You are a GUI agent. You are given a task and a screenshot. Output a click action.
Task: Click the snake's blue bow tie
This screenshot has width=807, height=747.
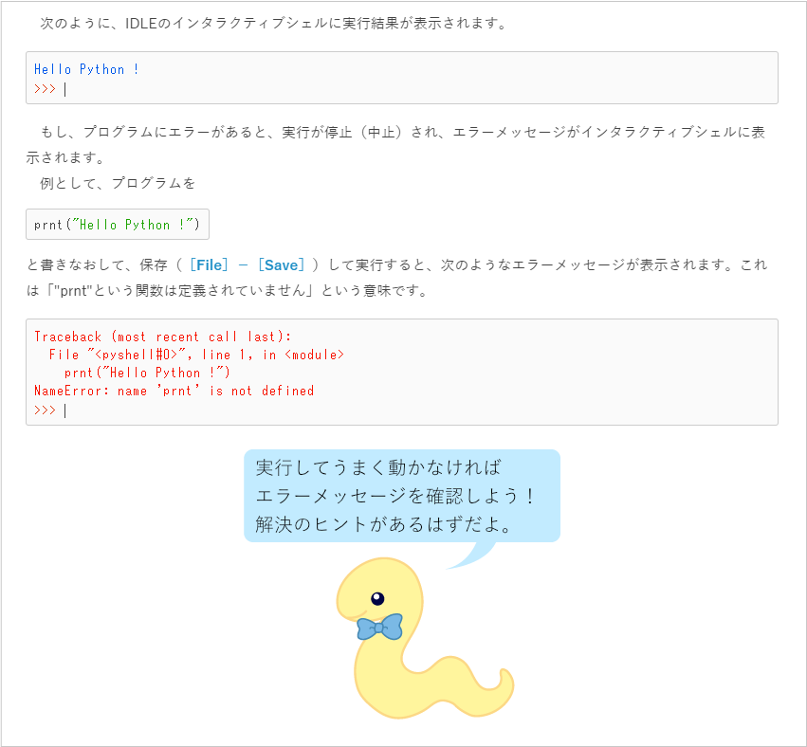pos(379,627)
